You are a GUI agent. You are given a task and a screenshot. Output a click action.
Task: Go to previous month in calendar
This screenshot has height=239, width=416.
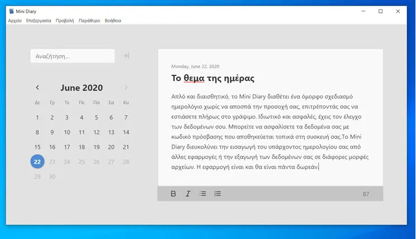coord(37,87)
